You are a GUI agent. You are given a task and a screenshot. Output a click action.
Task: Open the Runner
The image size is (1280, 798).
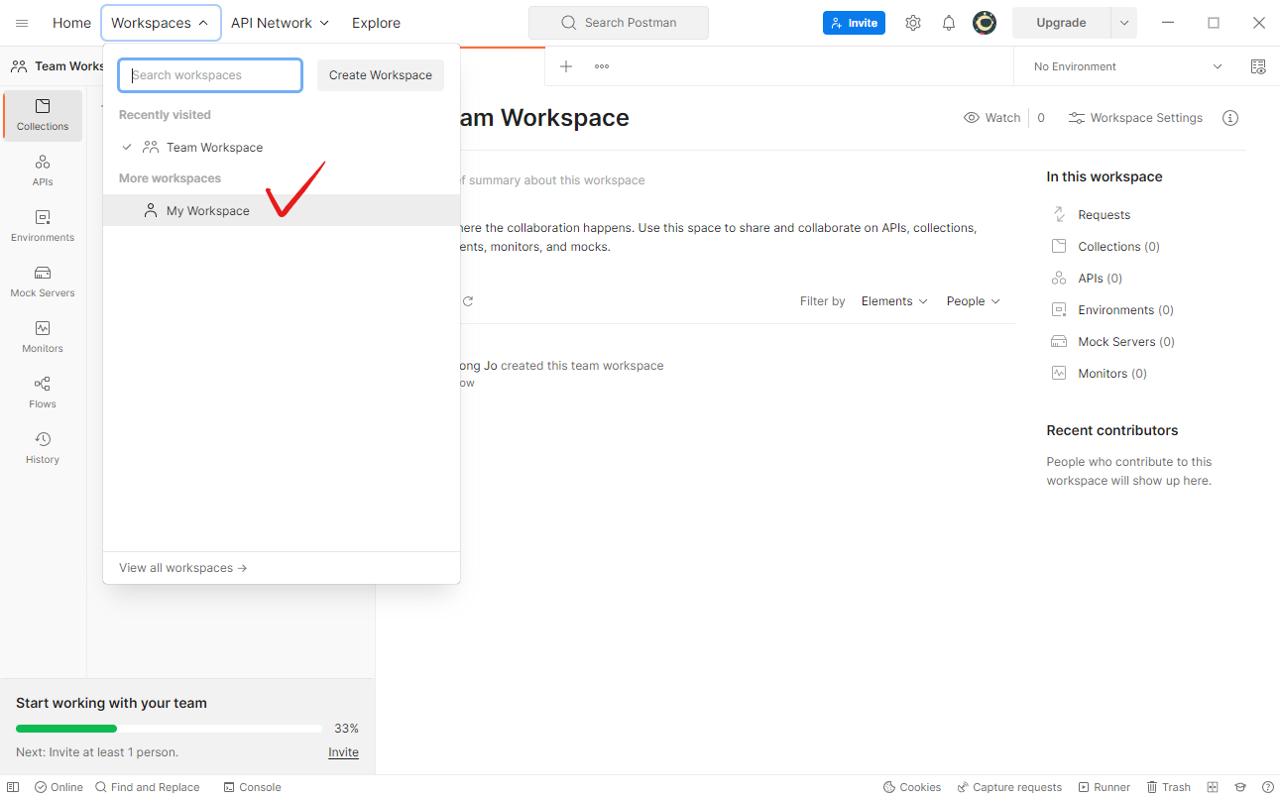point(1105,787)
